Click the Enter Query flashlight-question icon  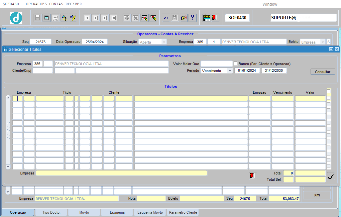click(64, 18)
